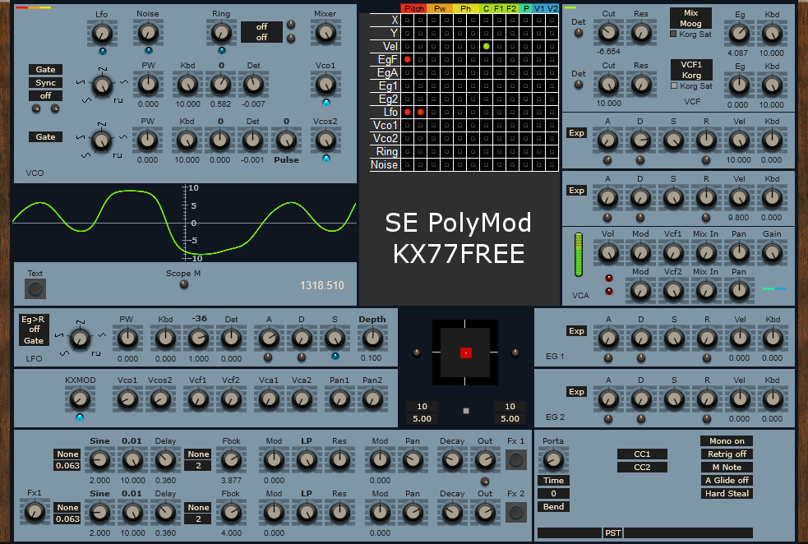
Task: Click the Fx 1 effect icon button
Action: click(516, 460)
